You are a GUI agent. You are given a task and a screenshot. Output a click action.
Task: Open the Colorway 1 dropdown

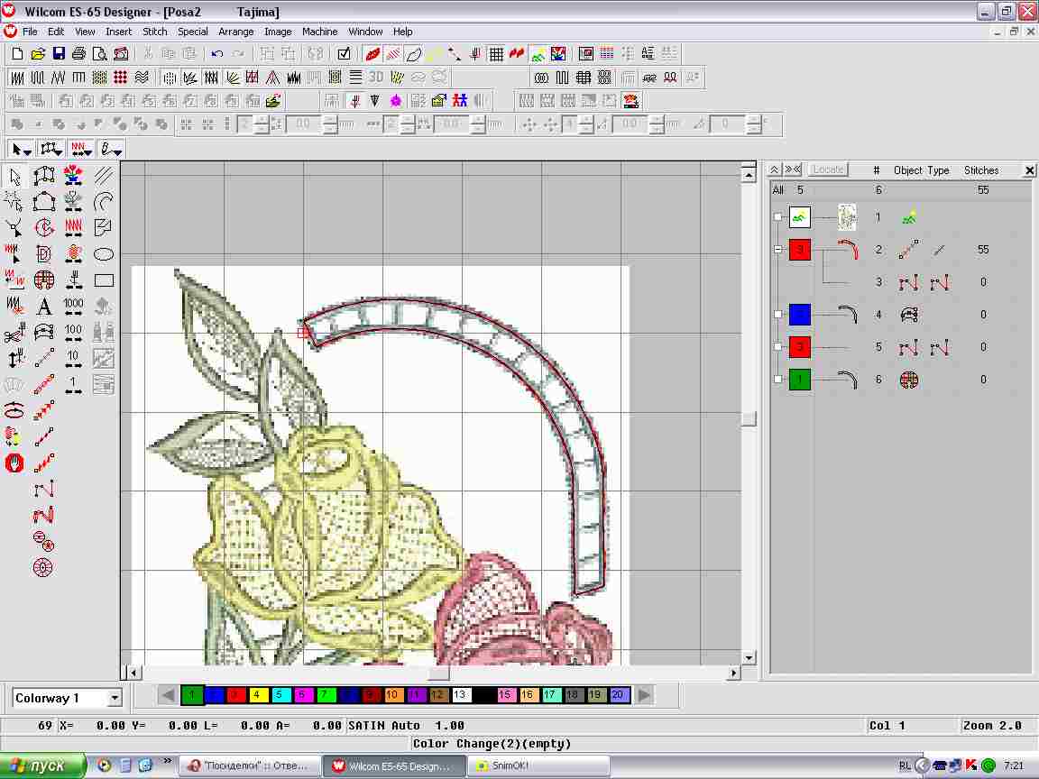115,698
